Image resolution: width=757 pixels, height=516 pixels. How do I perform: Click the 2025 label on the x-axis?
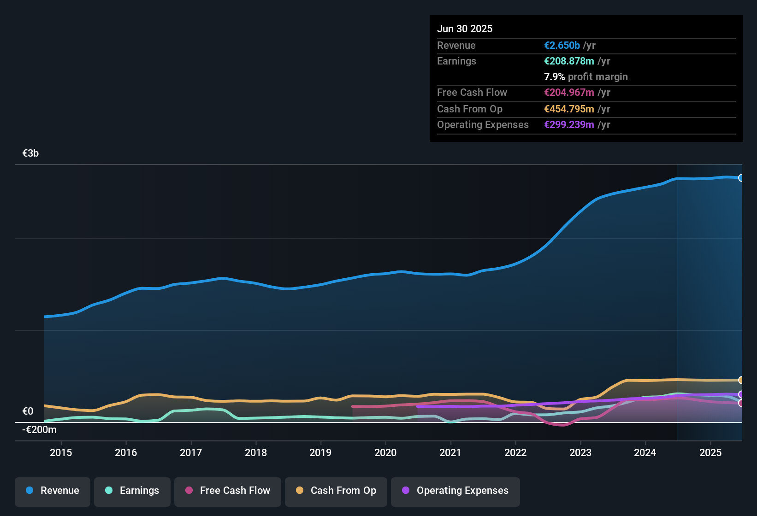click(710, 452)
